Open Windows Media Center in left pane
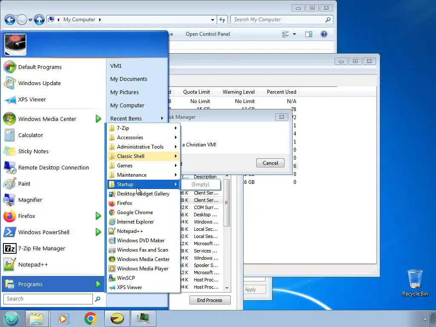436x327 pixels. click(x=53, y=119)
